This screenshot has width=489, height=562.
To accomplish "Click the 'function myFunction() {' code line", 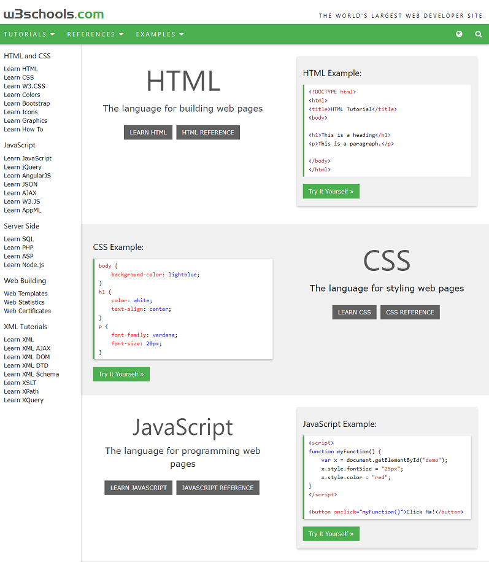I will click(x=345, y=451).
